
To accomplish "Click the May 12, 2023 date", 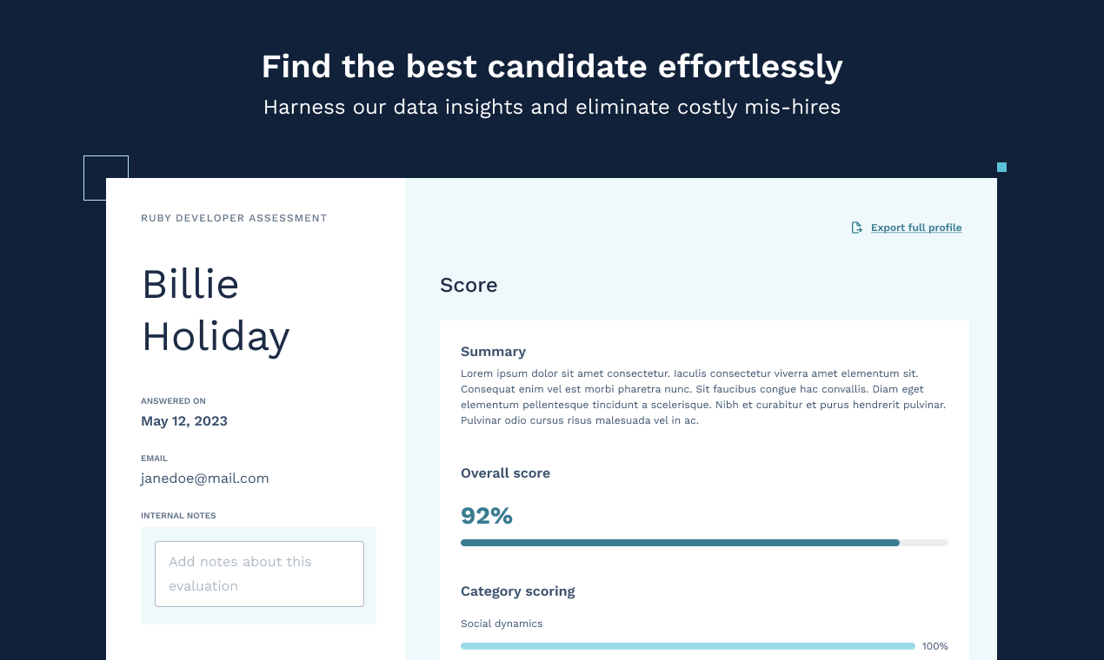I will [x=184, y=421].
